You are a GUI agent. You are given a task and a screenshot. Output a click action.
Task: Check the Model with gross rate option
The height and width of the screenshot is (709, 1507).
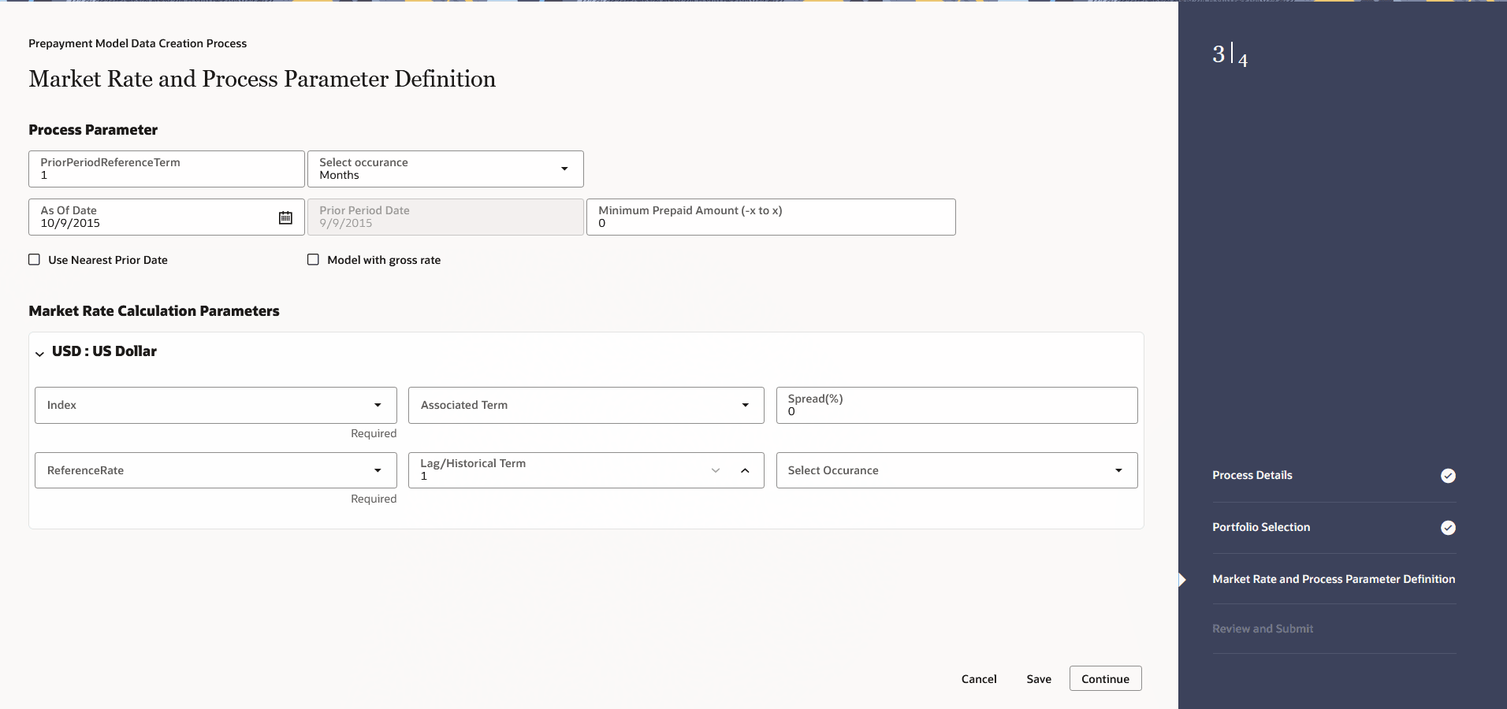point(313,259)
